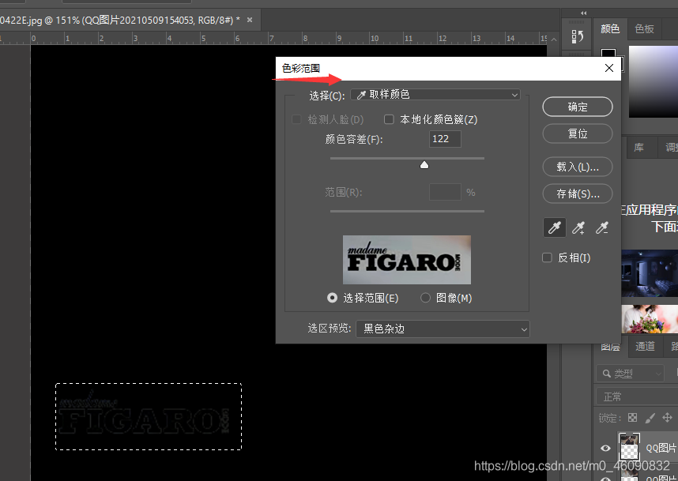This screenshot has height=481, width=678.
Task: Switch to the 通道 channels tab
Action: pyautogui.click(x=645, y=347)
